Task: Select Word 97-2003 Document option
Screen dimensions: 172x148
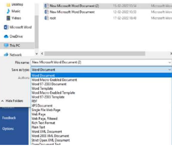Action: [x=49, y=84]
